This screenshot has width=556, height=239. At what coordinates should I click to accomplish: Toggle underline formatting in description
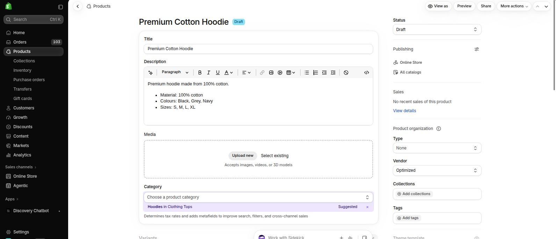pos(218,72)
